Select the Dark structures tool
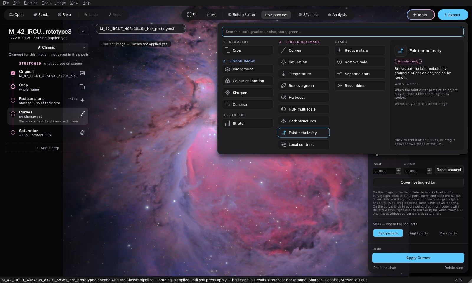Image resolution: width=472 pixels, height=283 pixels. 304,121
